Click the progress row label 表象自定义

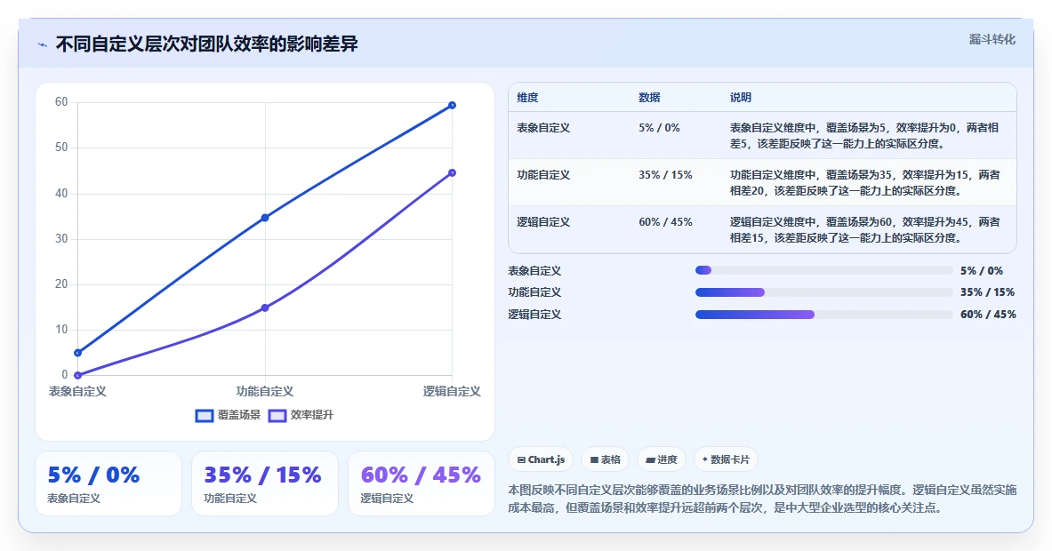[534, 271]
